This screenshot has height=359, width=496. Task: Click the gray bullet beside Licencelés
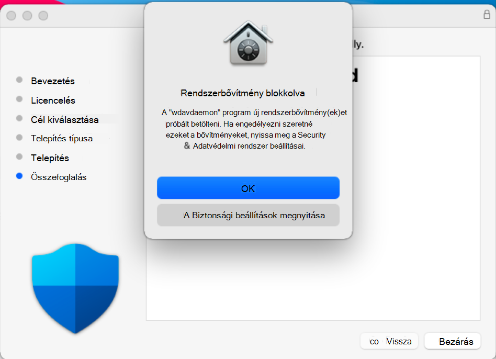[19, 99]
